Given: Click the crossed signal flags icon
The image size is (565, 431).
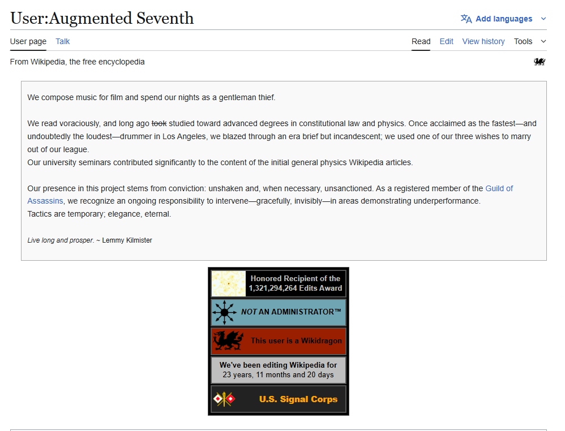Looking at the screenshot, I should [224, 399].
